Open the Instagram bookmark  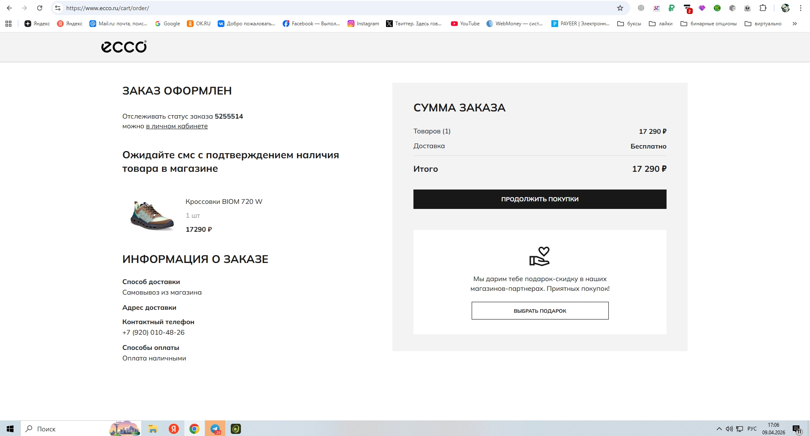tap(363, 24)
